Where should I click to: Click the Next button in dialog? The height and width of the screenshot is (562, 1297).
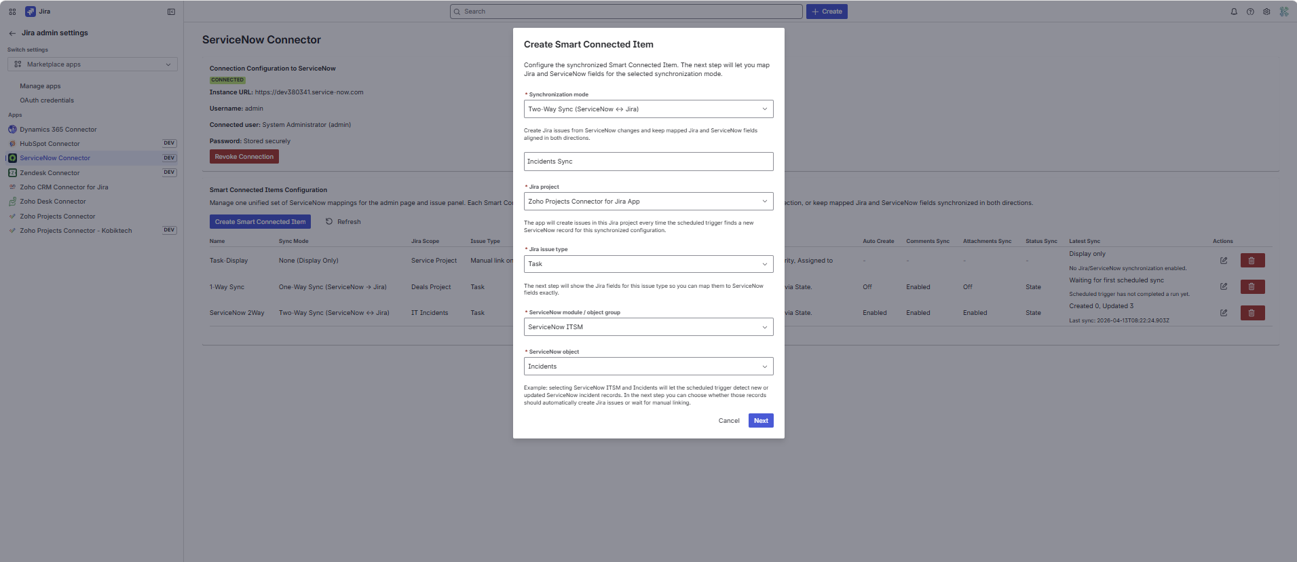point(761,421)
